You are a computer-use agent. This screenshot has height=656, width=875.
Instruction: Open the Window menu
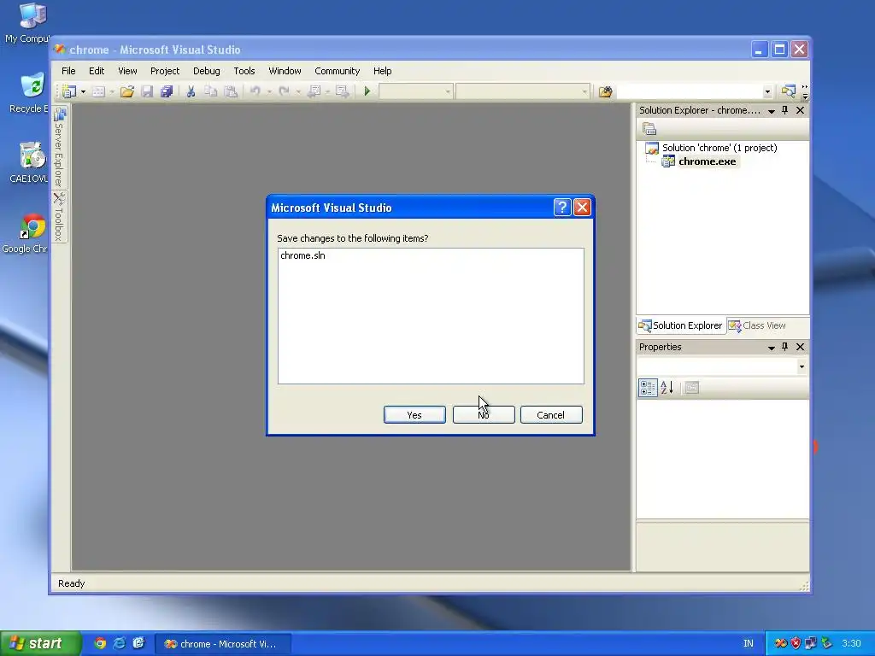[285, 71]
